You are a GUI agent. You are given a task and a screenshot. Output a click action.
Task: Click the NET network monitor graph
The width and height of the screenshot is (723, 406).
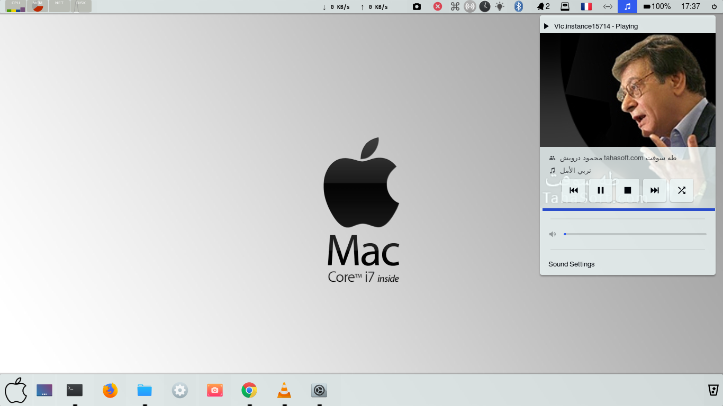(x=59, y=6)
